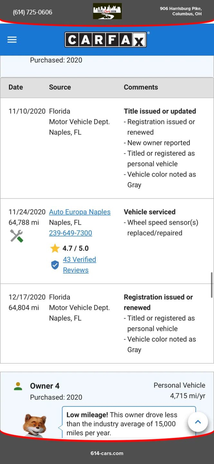Image resolution: width=214 pixels, height=464 pixels.
Task: Open the 43 Verified Reviews link
Action: click(79, 265)
